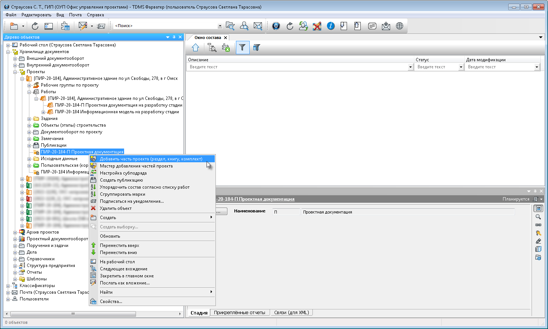Select Исходные данные in the tree

[59, 159]
